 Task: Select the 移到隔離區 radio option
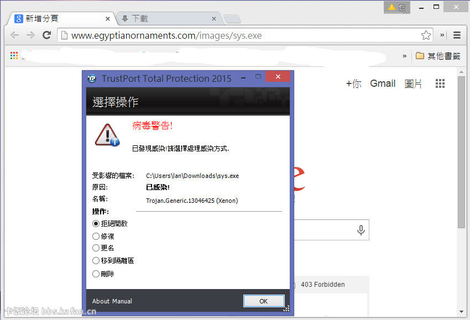pyautogui.click(x=96, y=261)
